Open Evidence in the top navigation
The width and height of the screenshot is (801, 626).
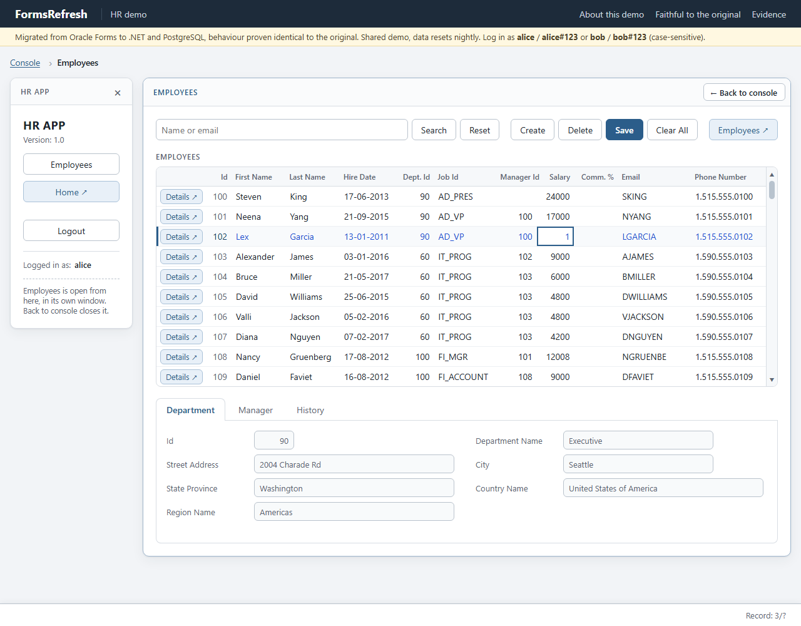(769, 14)
